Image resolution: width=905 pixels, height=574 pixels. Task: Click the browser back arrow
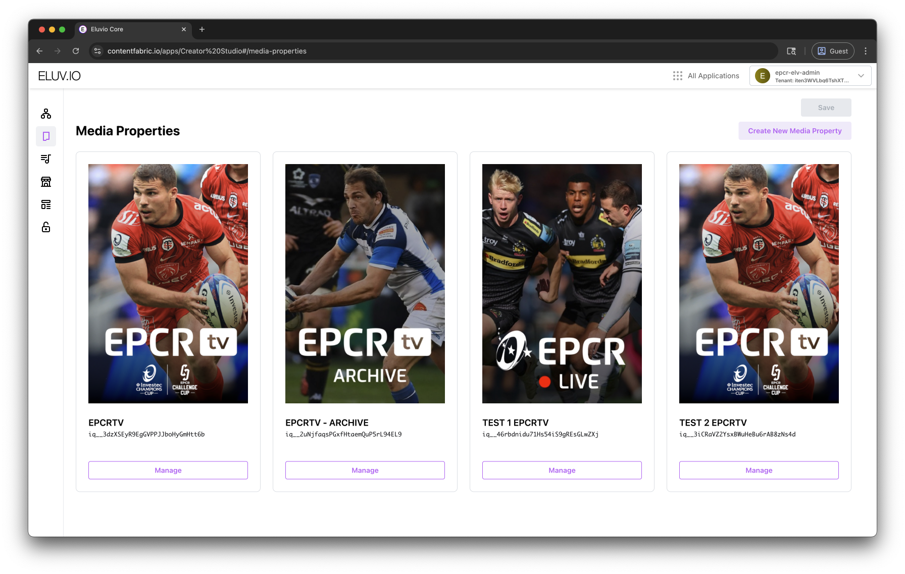[x=39, y=51]
